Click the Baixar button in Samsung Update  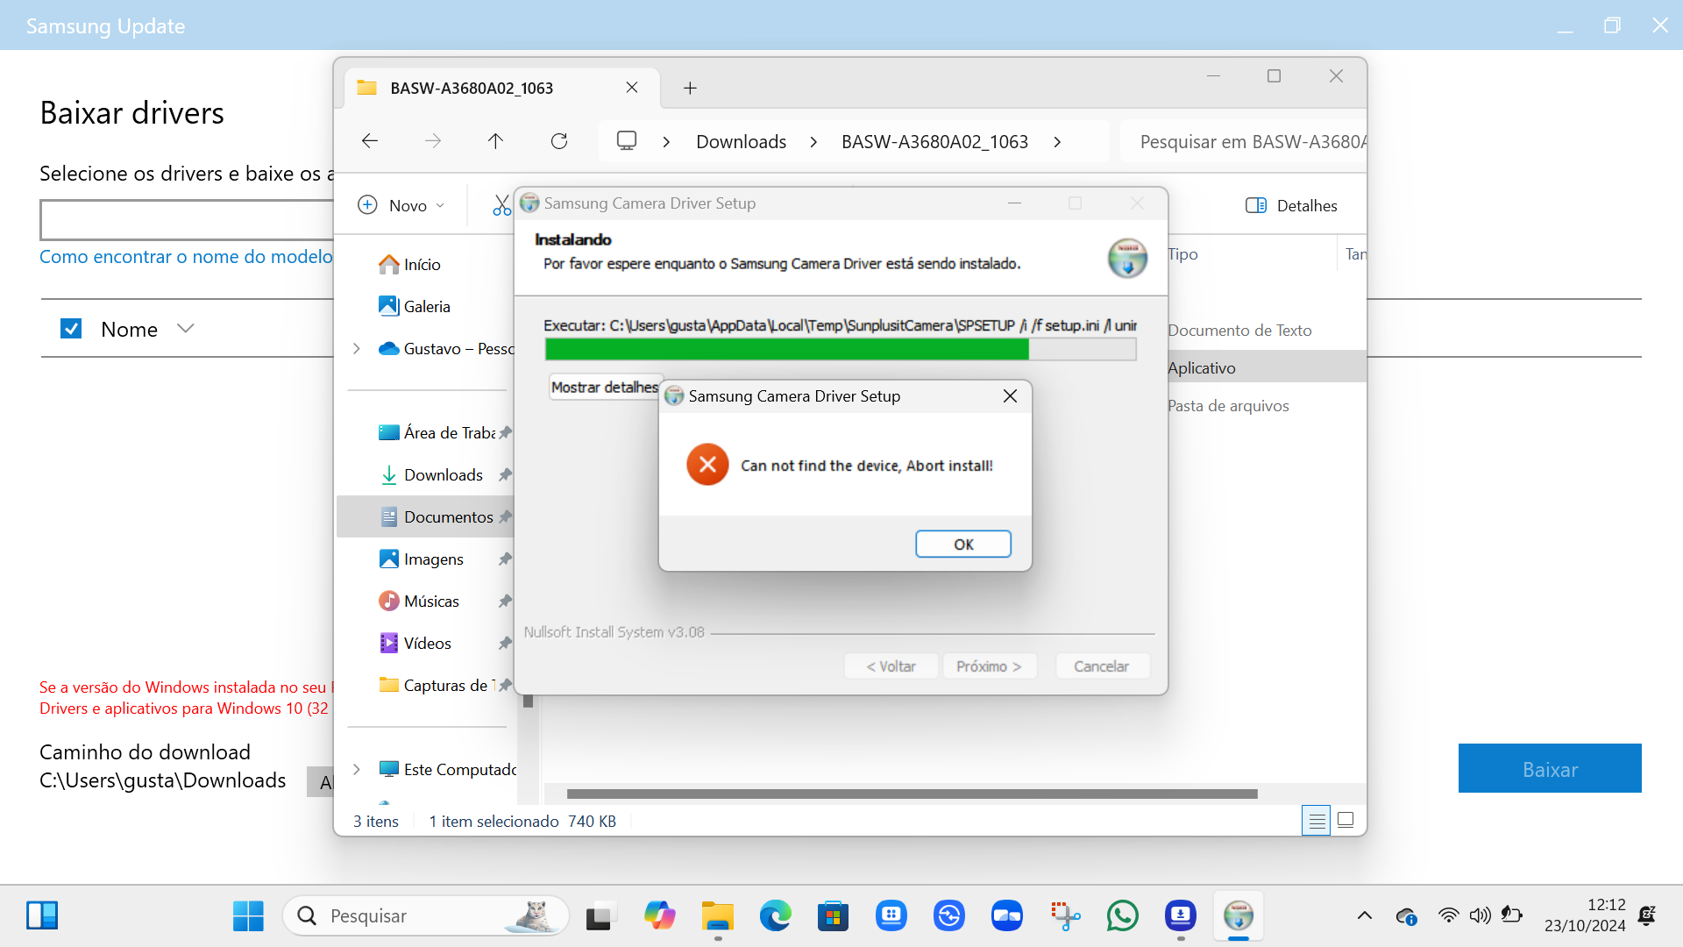tap(1550, 768)
